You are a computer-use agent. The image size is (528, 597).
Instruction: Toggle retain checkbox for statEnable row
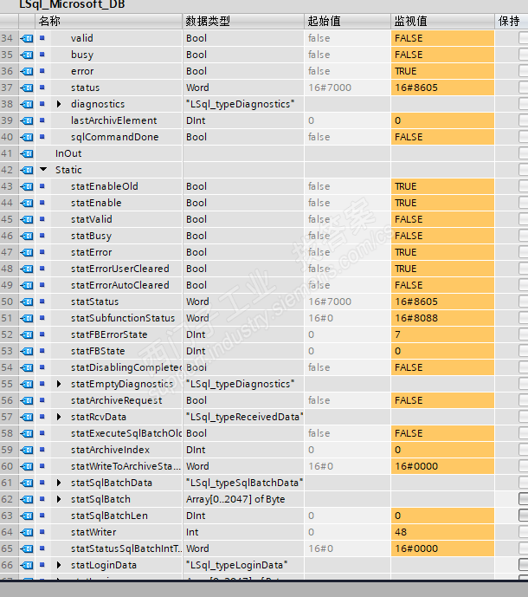(x=524, y=203)
